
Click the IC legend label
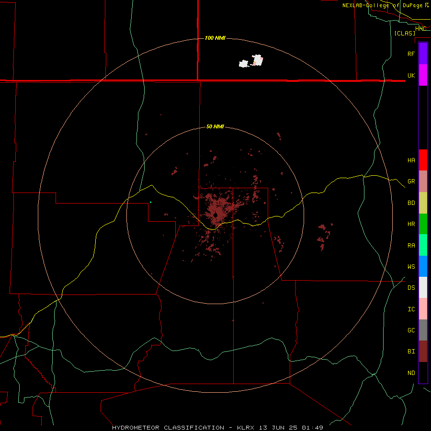click(x=411, y=309)
